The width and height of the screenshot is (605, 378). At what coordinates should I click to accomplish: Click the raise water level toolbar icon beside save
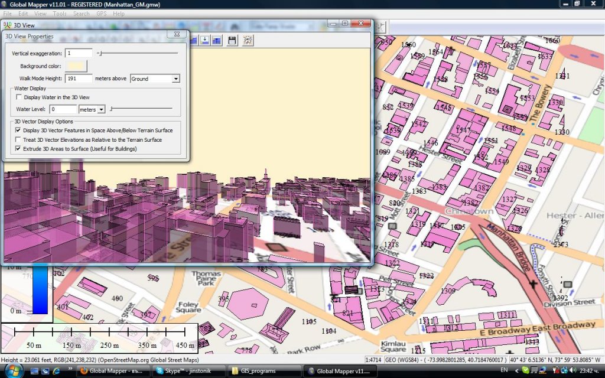click(216, 40)
